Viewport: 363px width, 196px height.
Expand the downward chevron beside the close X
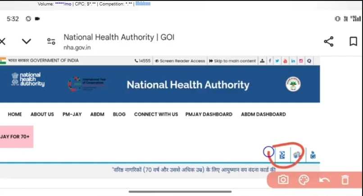[x=27, y=41]
